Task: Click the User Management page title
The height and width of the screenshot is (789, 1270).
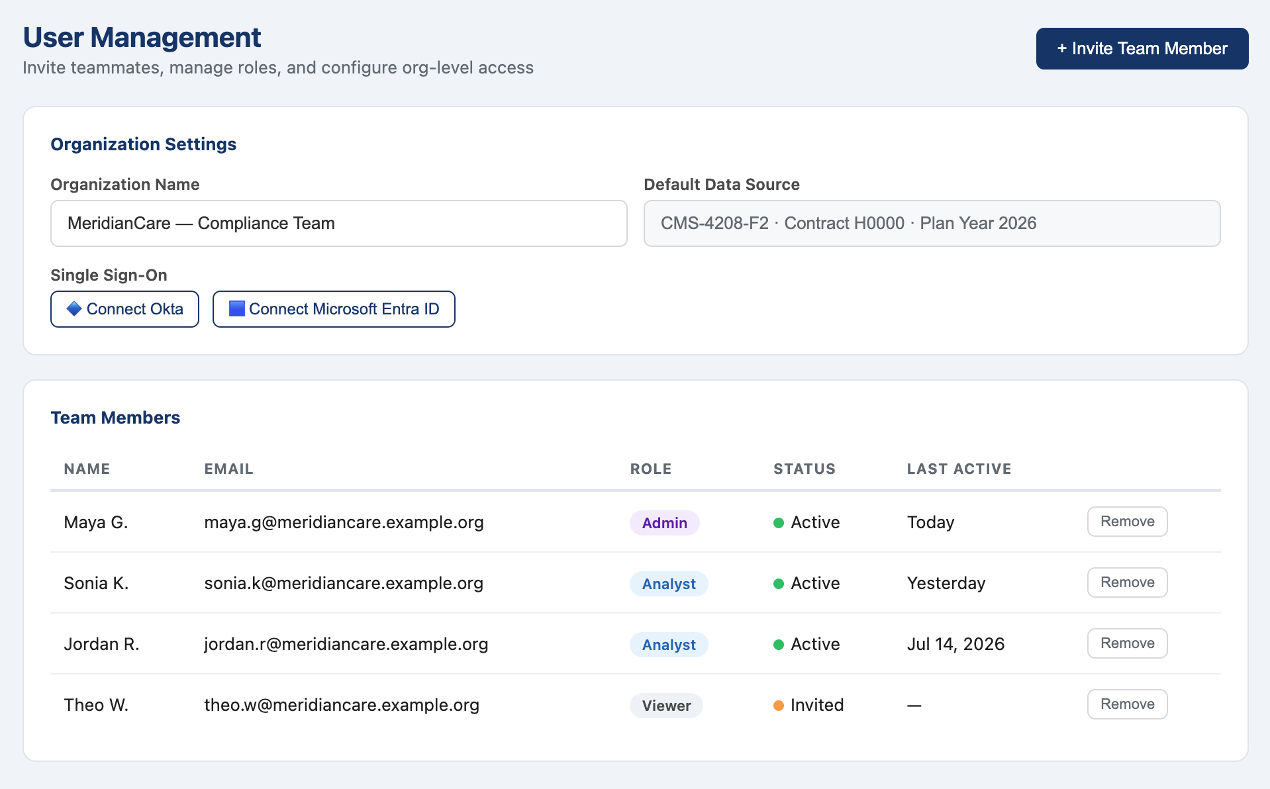Action: coord(142,38)
